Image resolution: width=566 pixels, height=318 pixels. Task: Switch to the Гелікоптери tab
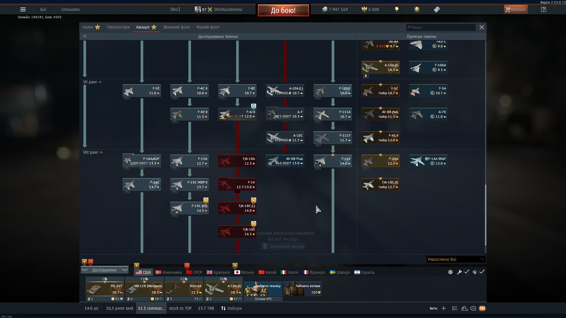pyautogui.click(x=118, y=27)
